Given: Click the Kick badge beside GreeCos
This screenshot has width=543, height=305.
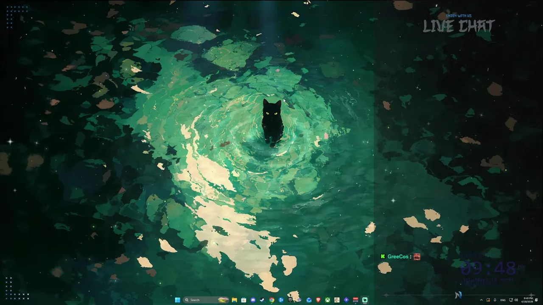Looking at the screenshot, I should pyautogui.click(x=383, y=256).
